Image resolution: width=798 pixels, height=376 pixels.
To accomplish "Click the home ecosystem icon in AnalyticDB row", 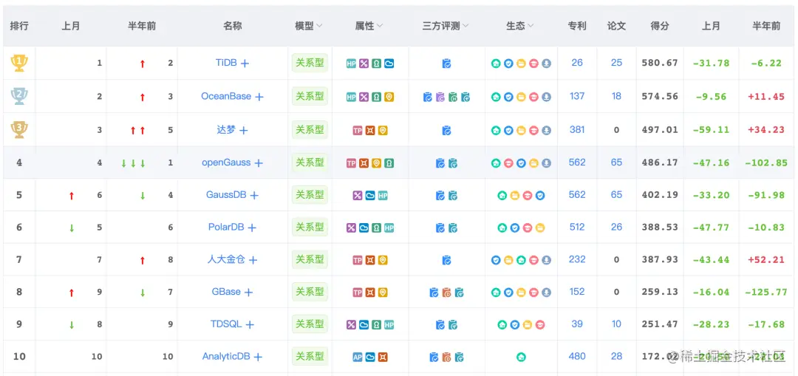I will point(521,358).
